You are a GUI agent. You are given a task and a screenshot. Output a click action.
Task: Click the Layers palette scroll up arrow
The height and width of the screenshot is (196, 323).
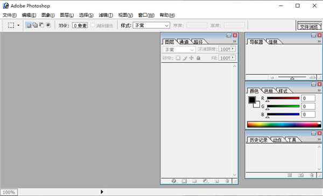235,66
